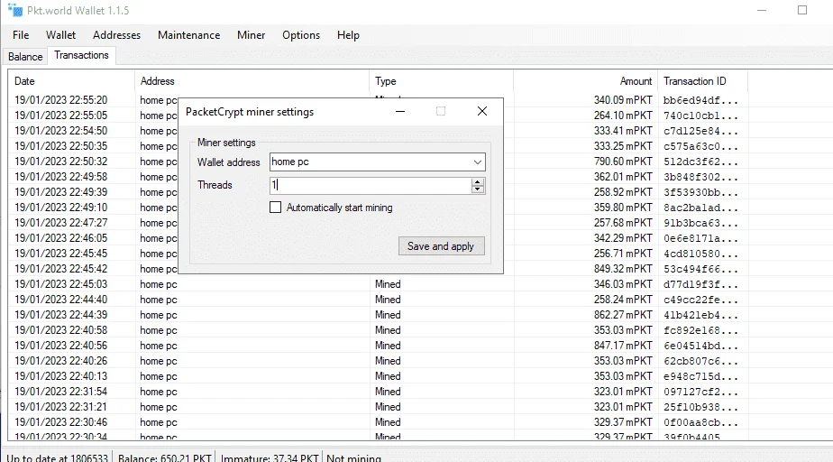
Task: Click amount 847.17 mPKT
Action: pyautogui.click(x=623, y=346)
